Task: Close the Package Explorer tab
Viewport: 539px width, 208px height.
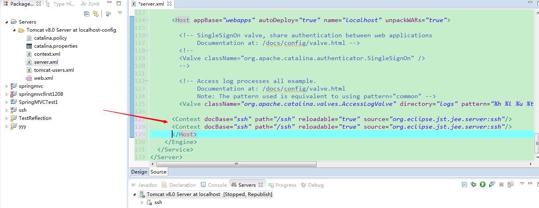Action: (x=39, y=4)
